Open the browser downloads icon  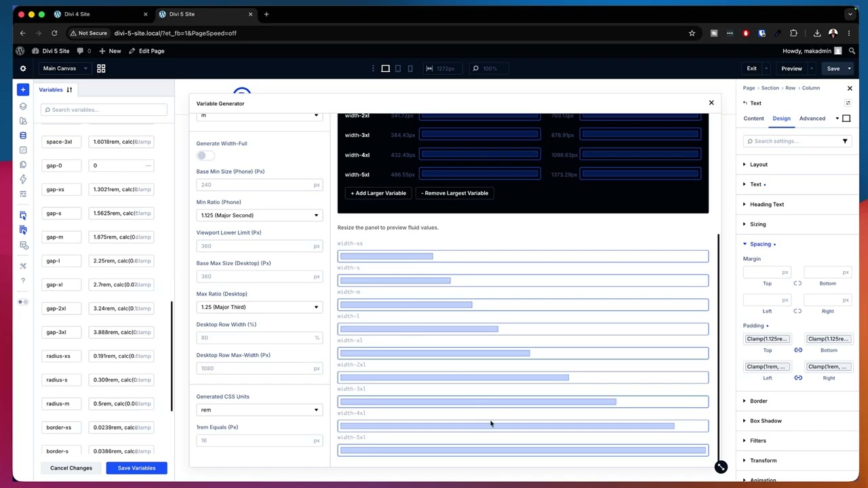click(x=817, y=33)
